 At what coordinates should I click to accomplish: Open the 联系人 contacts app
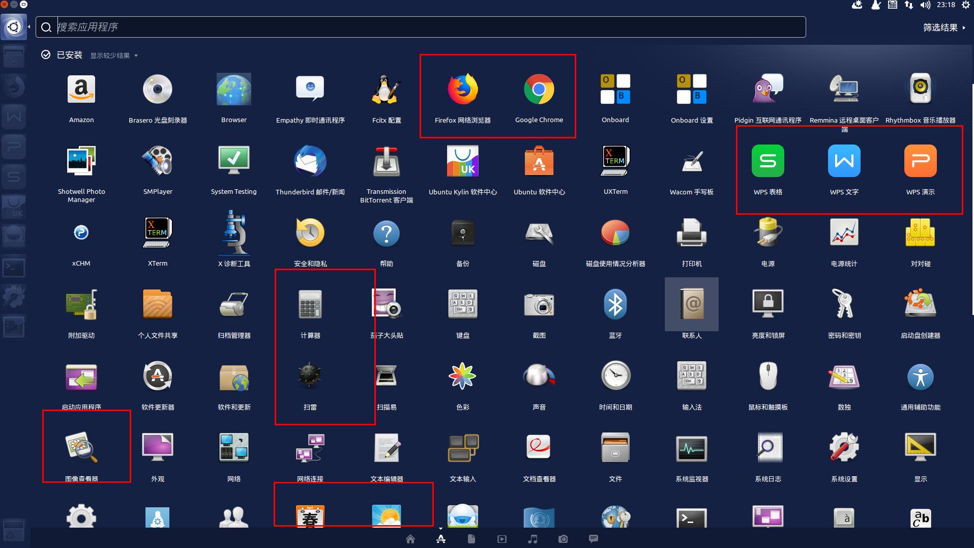tap(692, 305)
